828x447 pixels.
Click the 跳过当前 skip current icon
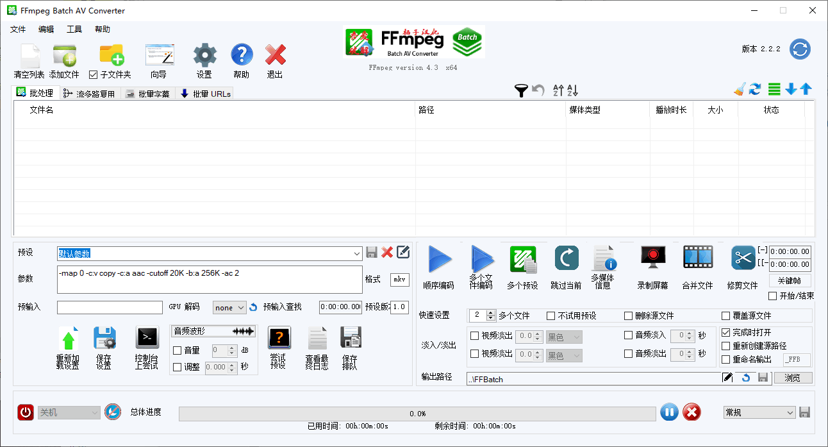567,258
